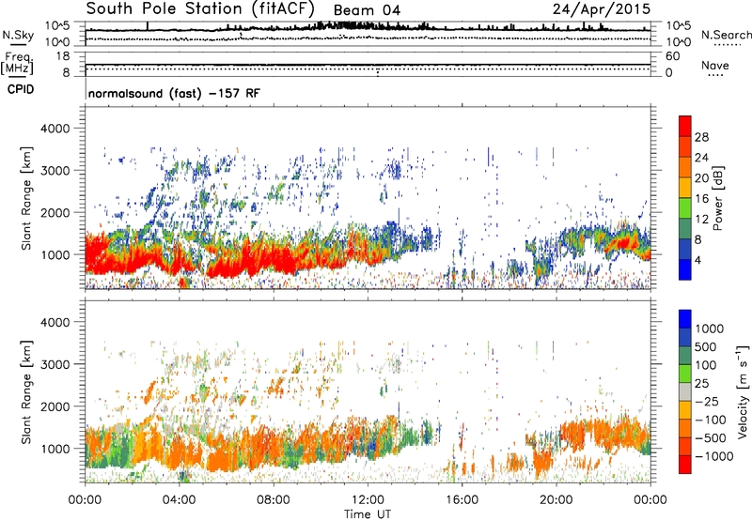The image size is (752, 520).
Task: Click the Power [dB] colorbar title
Action: pos(718,198)
